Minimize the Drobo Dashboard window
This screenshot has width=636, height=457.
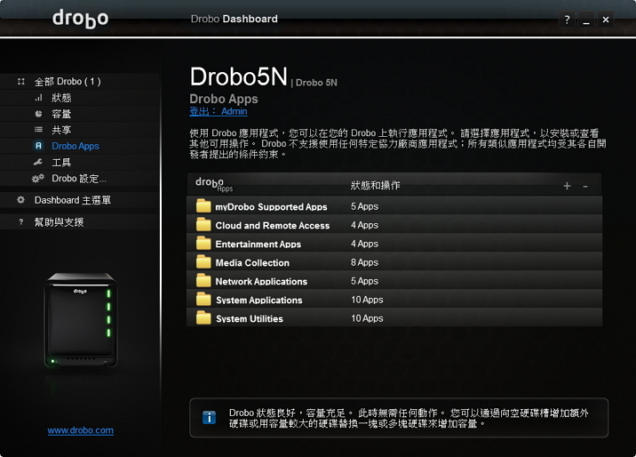point(586,20)
